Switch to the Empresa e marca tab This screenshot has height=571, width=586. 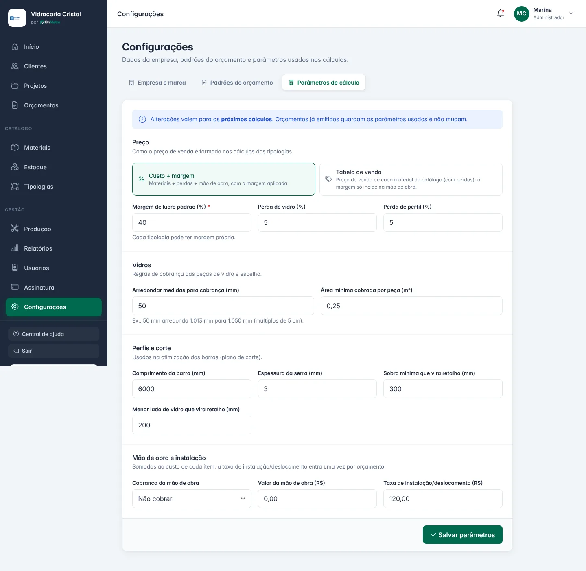coord(157,83)
